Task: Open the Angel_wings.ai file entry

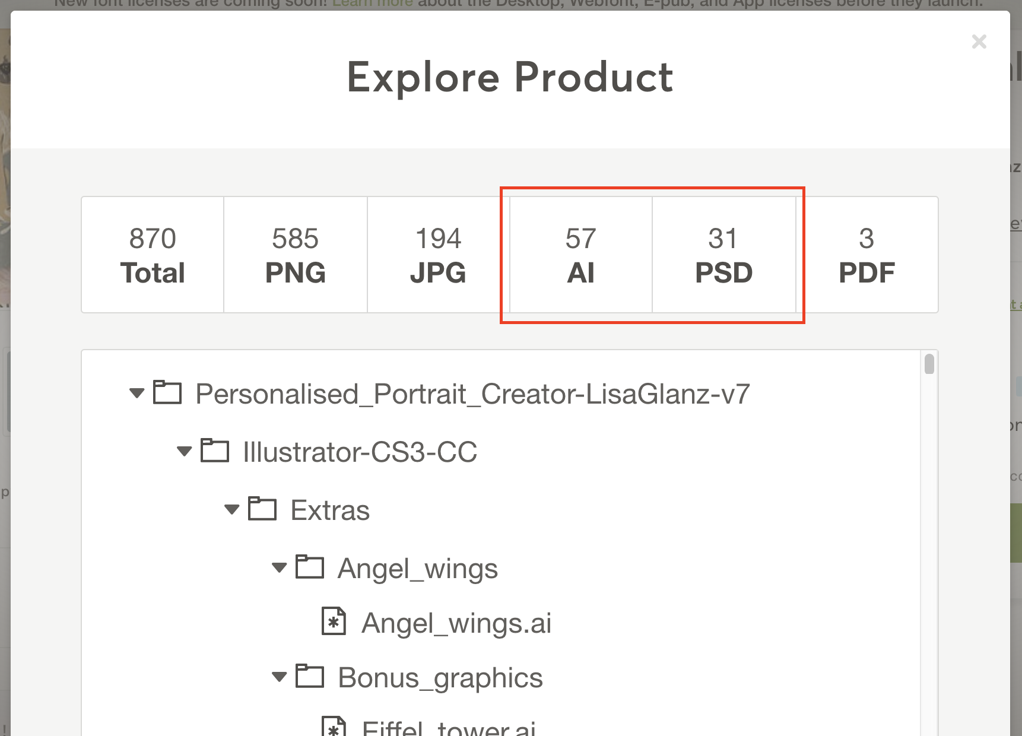Action: pos(456,623)
